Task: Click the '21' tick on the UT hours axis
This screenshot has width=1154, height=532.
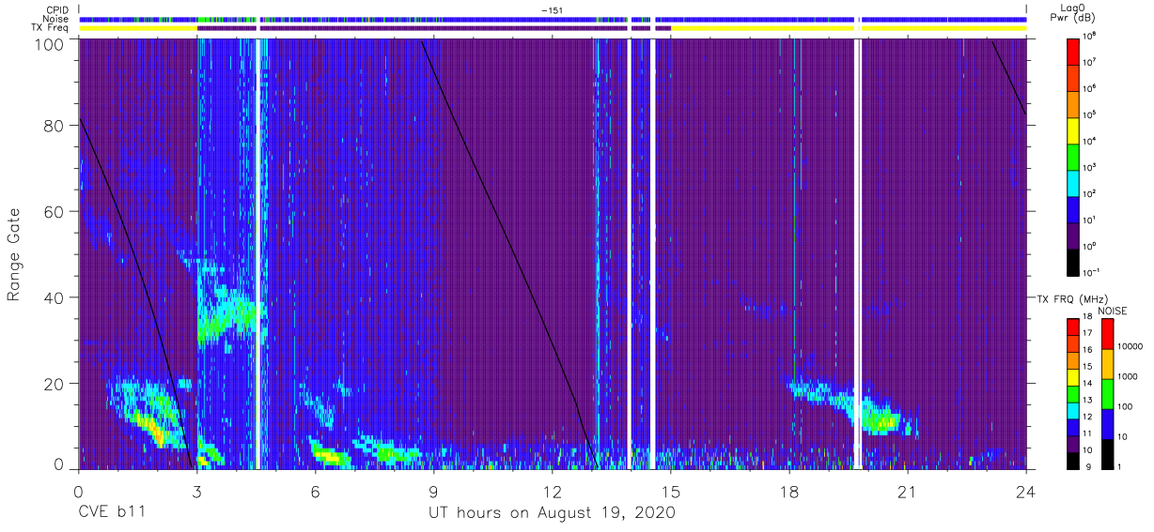Action: [x=908, y=491]
